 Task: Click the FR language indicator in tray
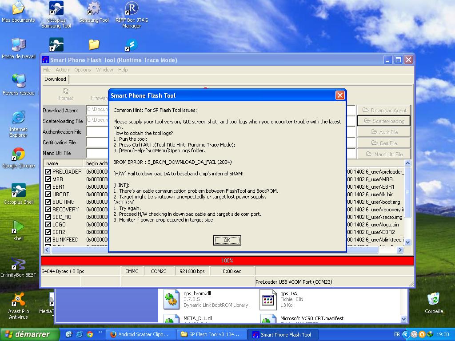(x=397, y=335)
